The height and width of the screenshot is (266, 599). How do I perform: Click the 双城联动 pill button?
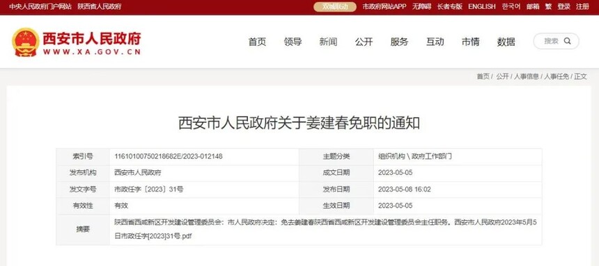pyautogui.click(x=335, y=7)
